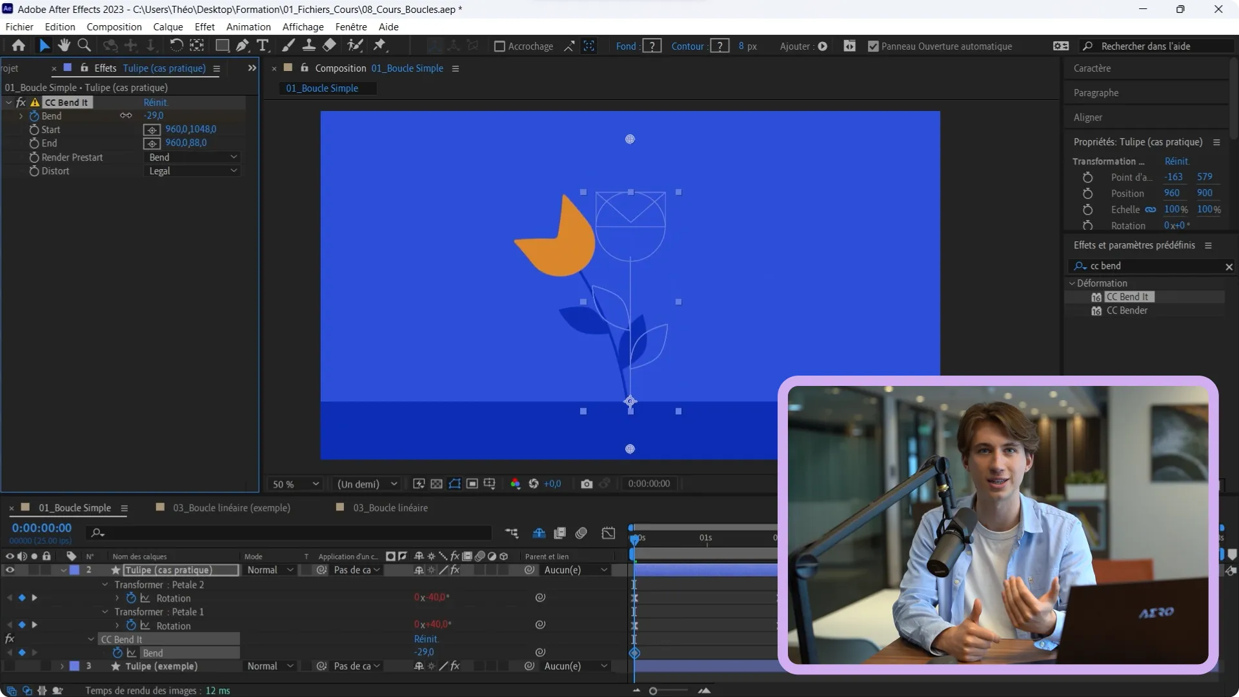
Task: Select CC Bender in effects list
Action: click(1127, 310)
